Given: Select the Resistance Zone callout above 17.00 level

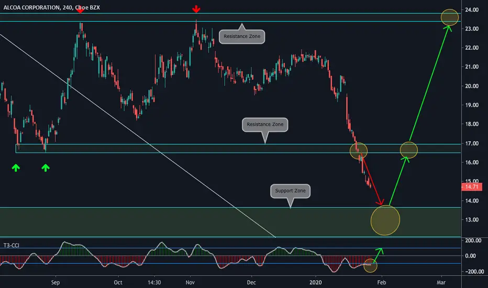Looking at the screenshot, I should tap(265, 125).
